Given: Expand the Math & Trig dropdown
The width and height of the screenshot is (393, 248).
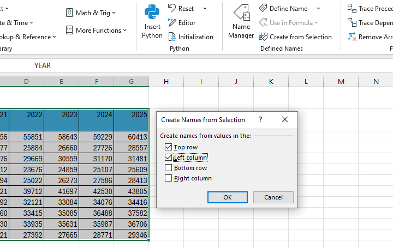Looking at the screenshot, I should pyautogui.click(x=114, y=13).
